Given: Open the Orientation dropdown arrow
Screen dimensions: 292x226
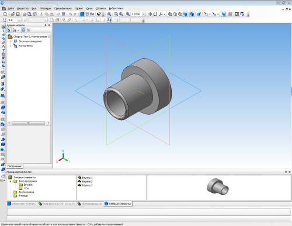Looking at the screenshot, I should click(165, 14).
